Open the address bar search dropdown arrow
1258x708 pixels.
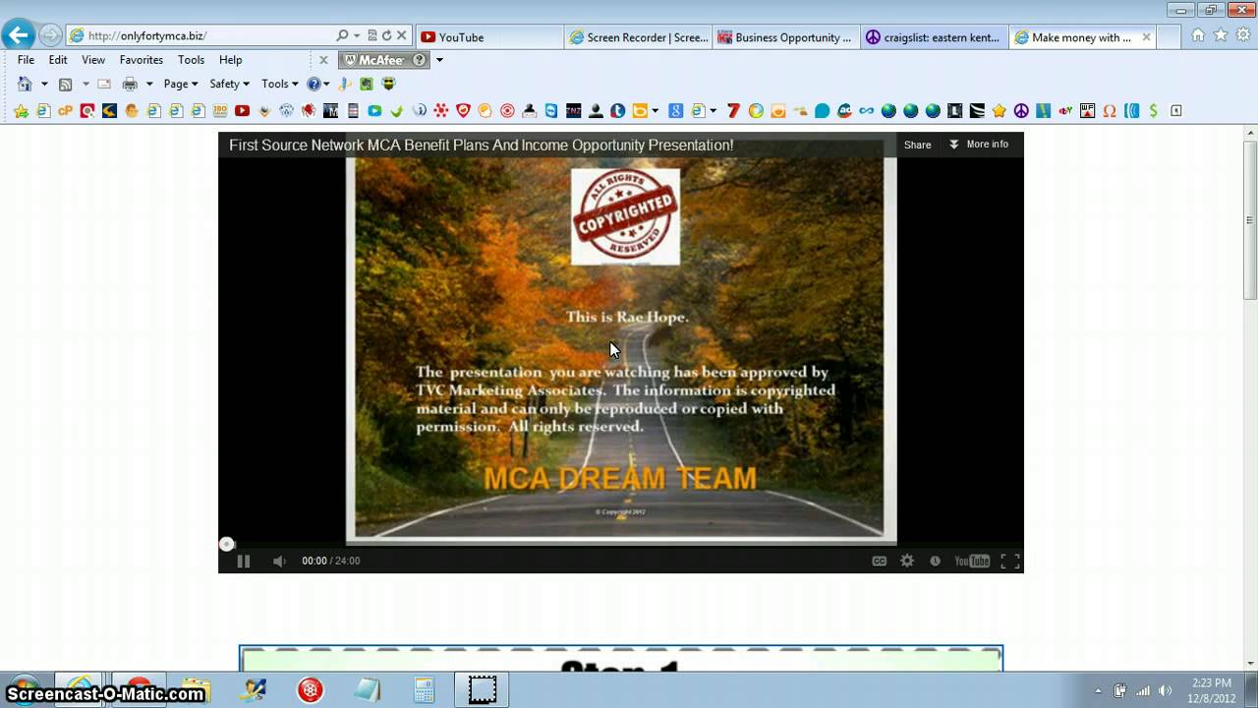[x=356, y=36]
